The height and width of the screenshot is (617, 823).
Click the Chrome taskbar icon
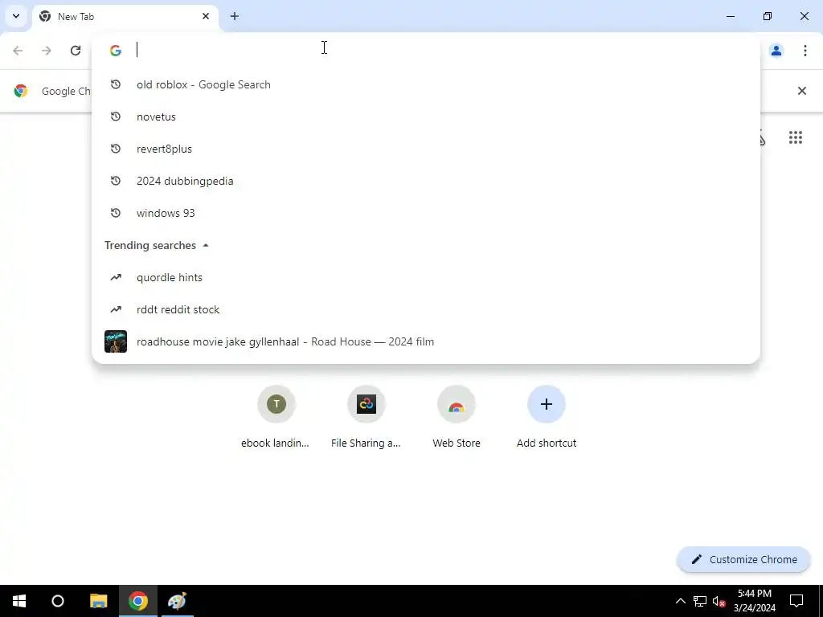(138, 601)
